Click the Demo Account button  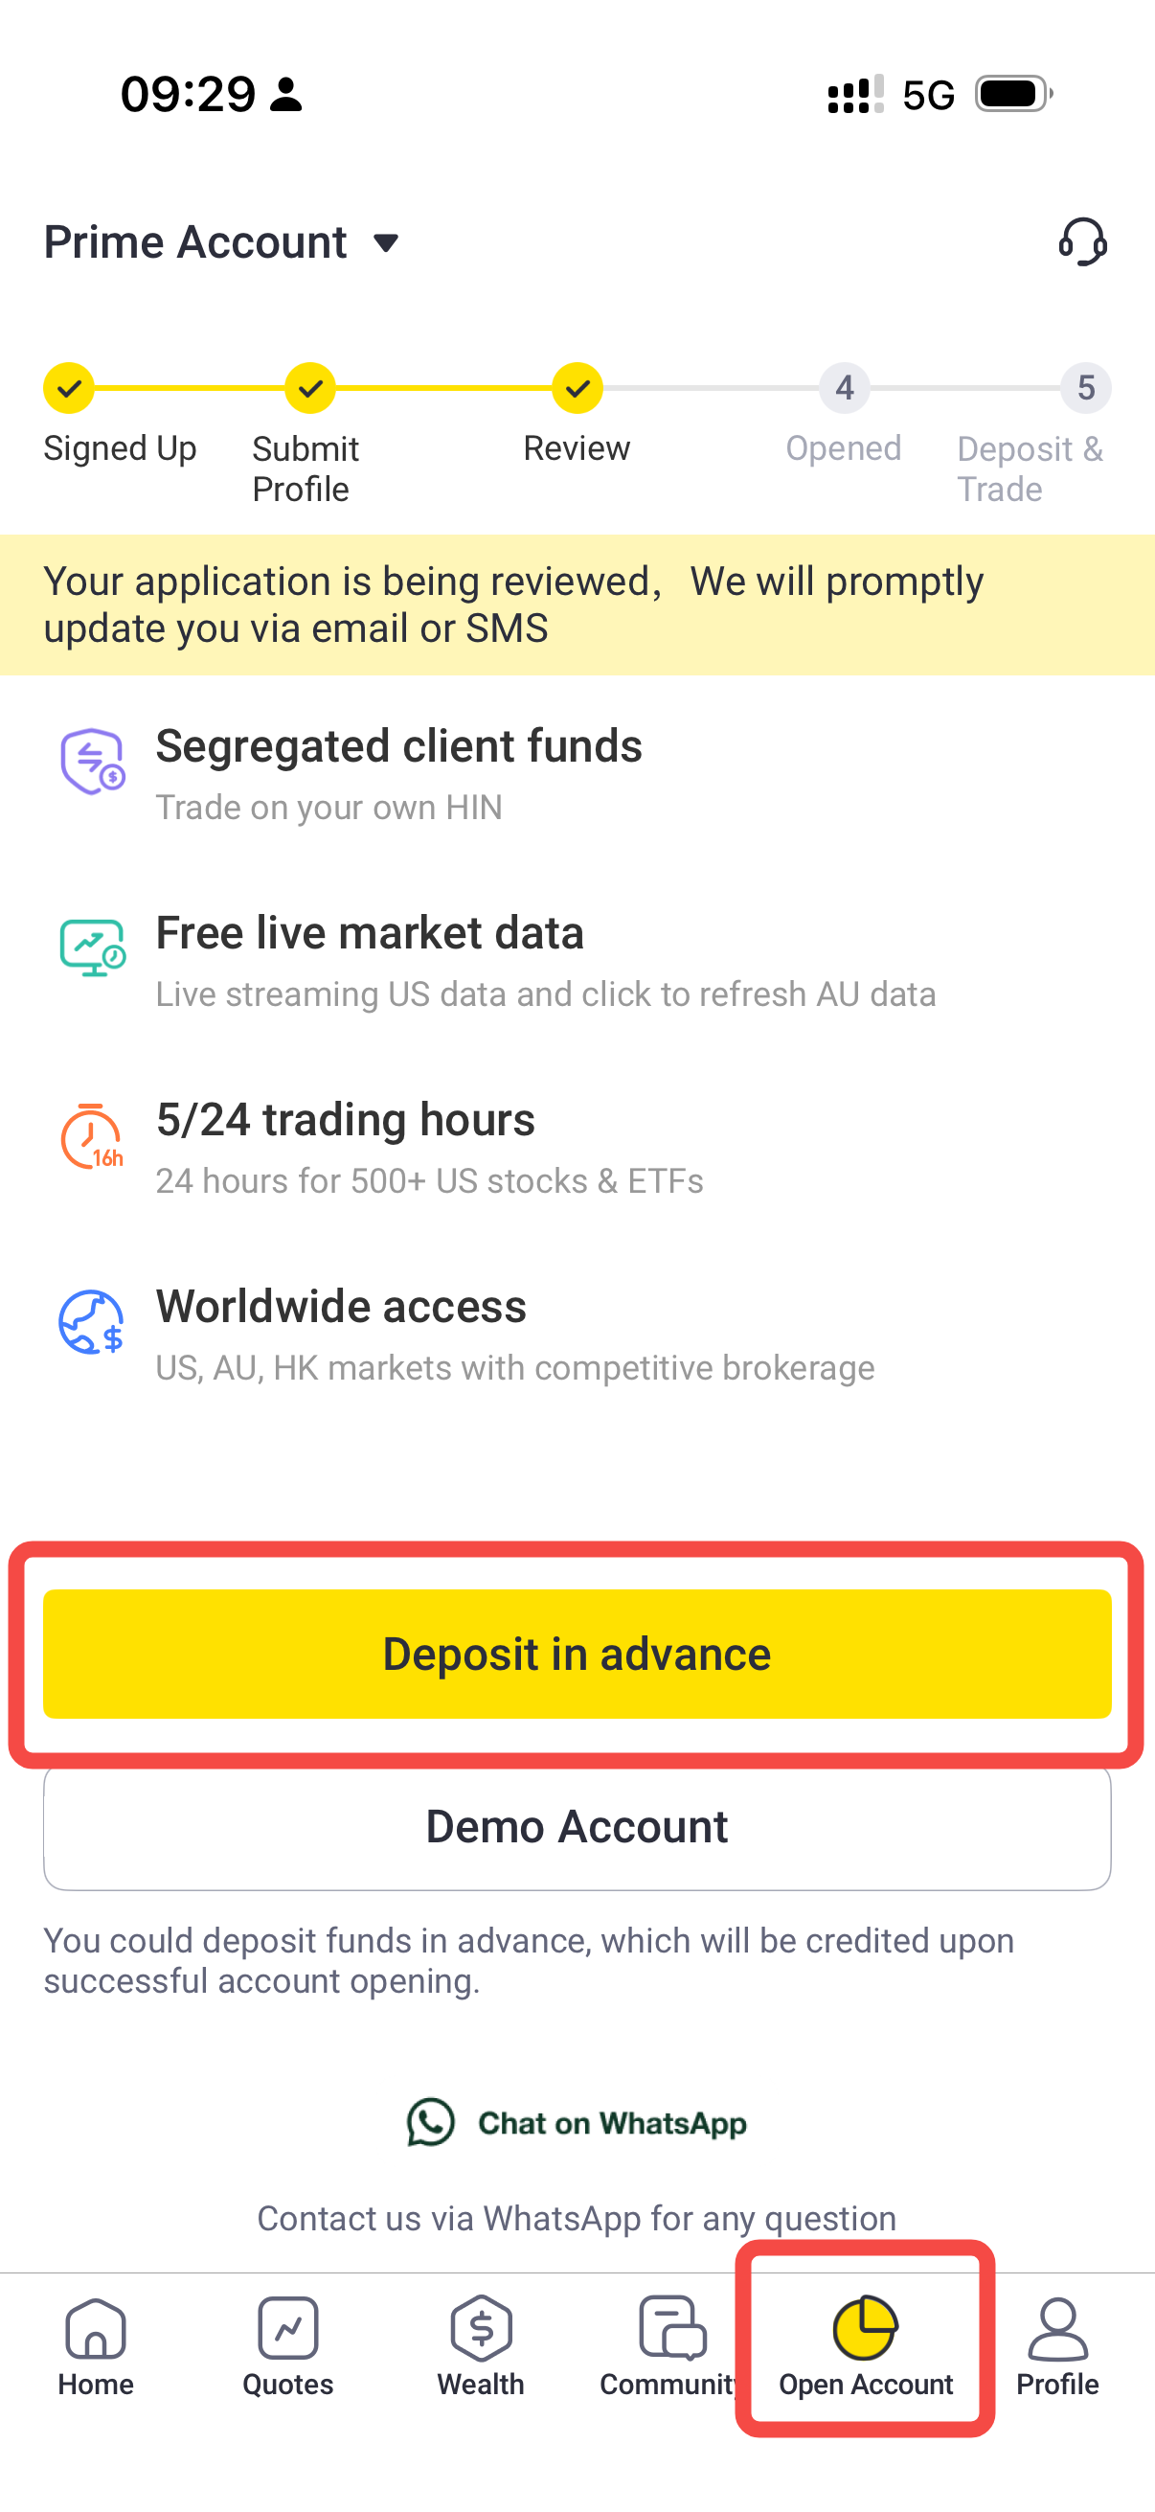(x=577, y=1826)
